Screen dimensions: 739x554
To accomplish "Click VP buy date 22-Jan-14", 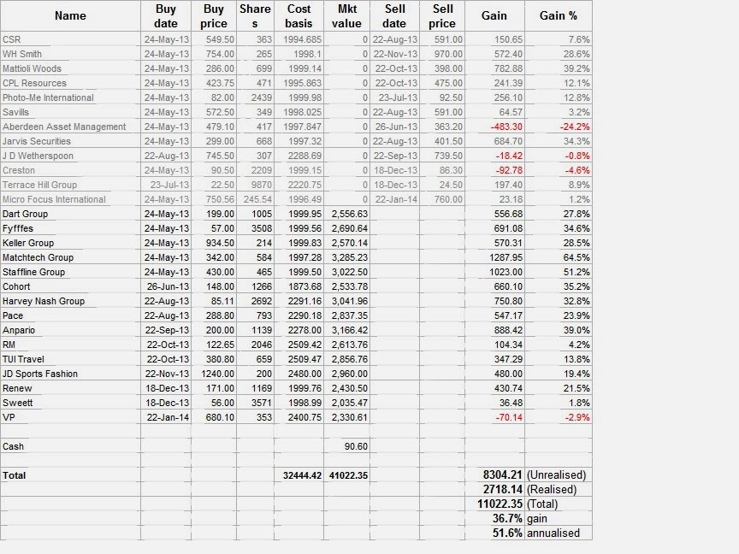I will coord(168,418).
